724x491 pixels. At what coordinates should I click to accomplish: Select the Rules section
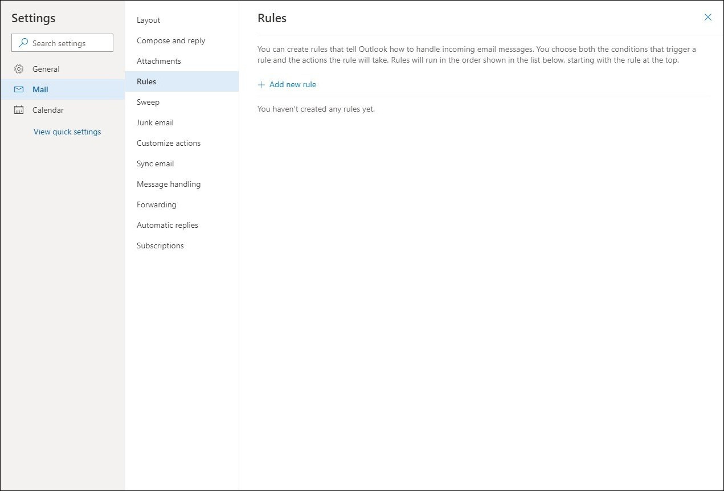coord(182,81)
